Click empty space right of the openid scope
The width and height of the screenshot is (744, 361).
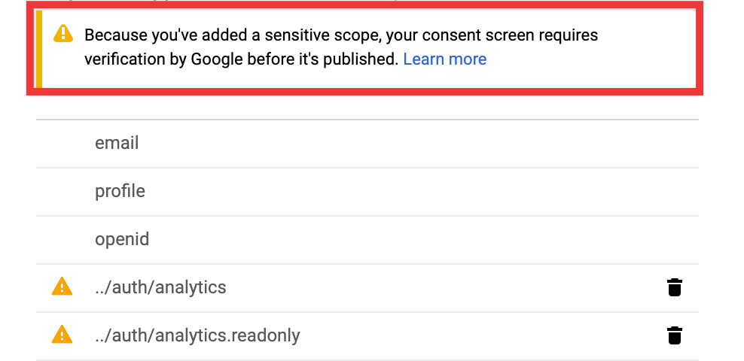(414, 239)
